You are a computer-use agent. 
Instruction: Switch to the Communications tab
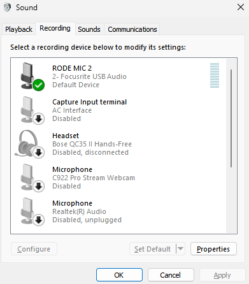point(132,29)
